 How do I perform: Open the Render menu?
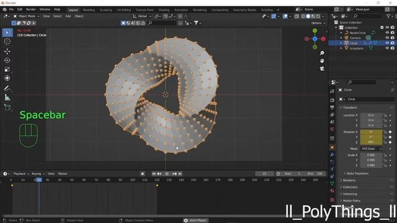point(31,9)
